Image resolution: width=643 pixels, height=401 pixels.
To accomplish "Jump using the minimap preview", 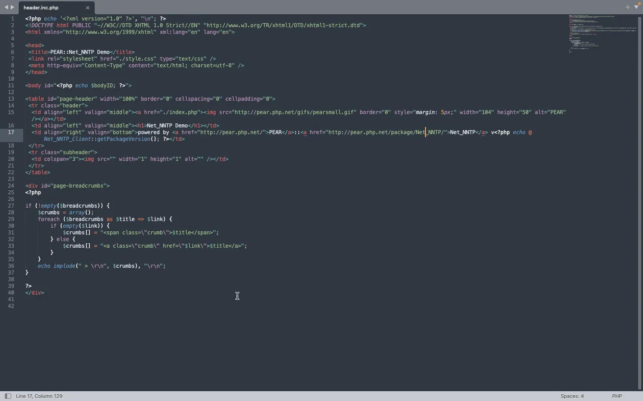I will [x=603, y=34].
